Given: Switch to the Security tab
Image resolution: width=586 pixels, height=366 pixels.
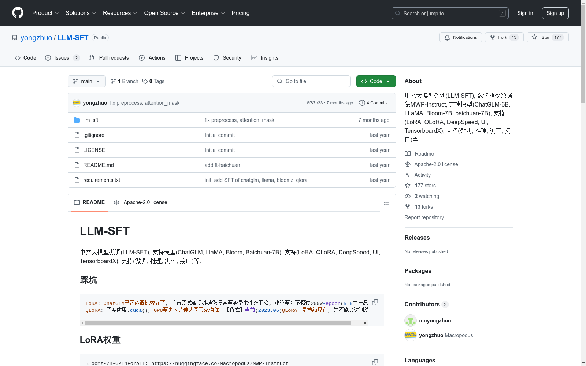Looking at the screenshot, I should [x=227, y=58].
